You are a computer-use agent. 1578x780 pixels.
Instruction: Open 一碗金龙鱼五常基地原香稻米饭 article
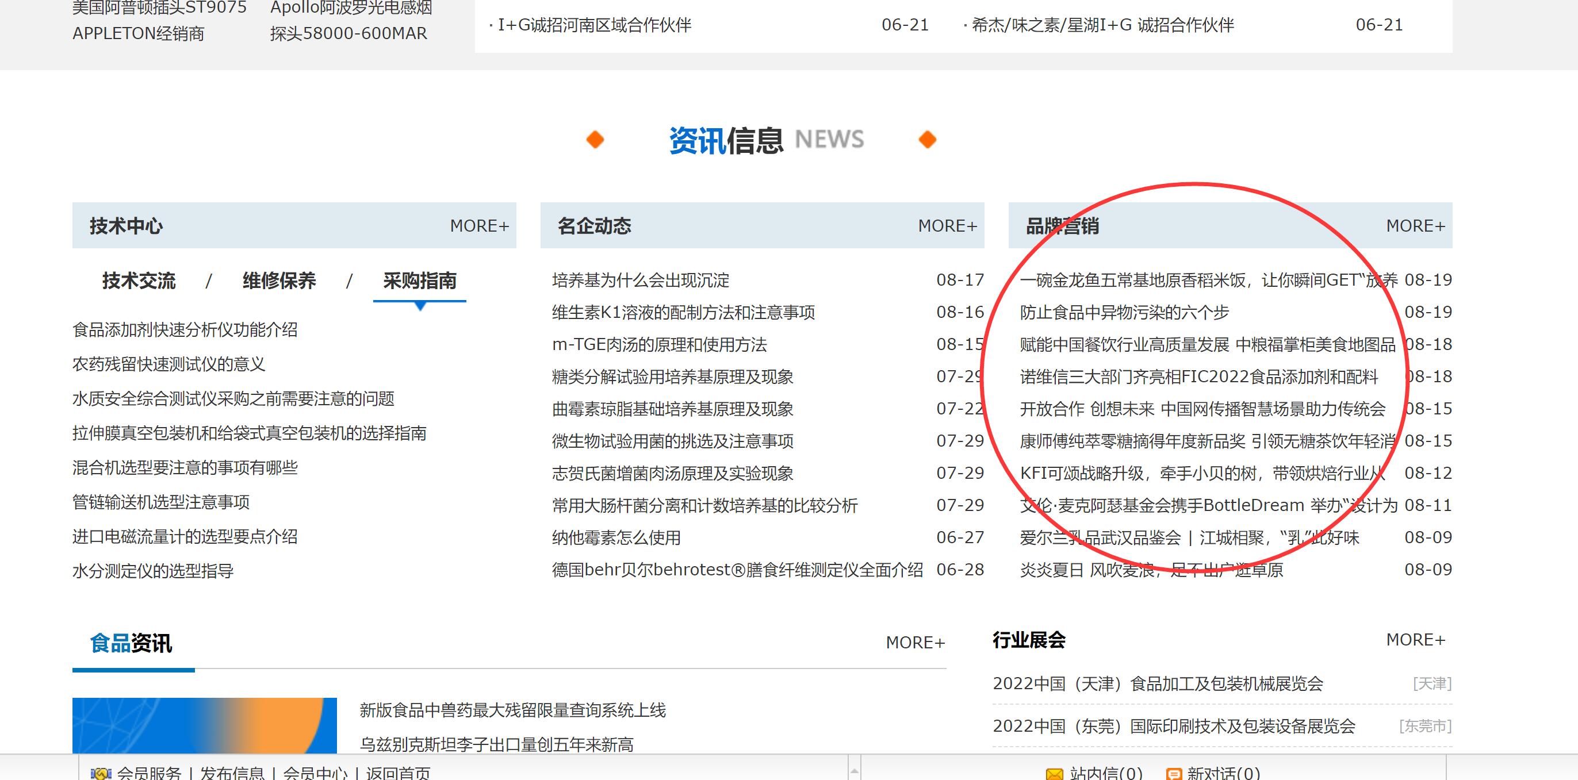click(1209, 281)
